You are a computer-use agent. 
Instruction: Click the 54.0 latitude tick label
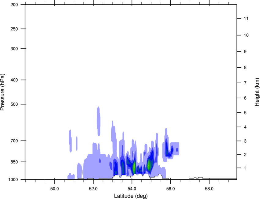[x=132, y=189]
